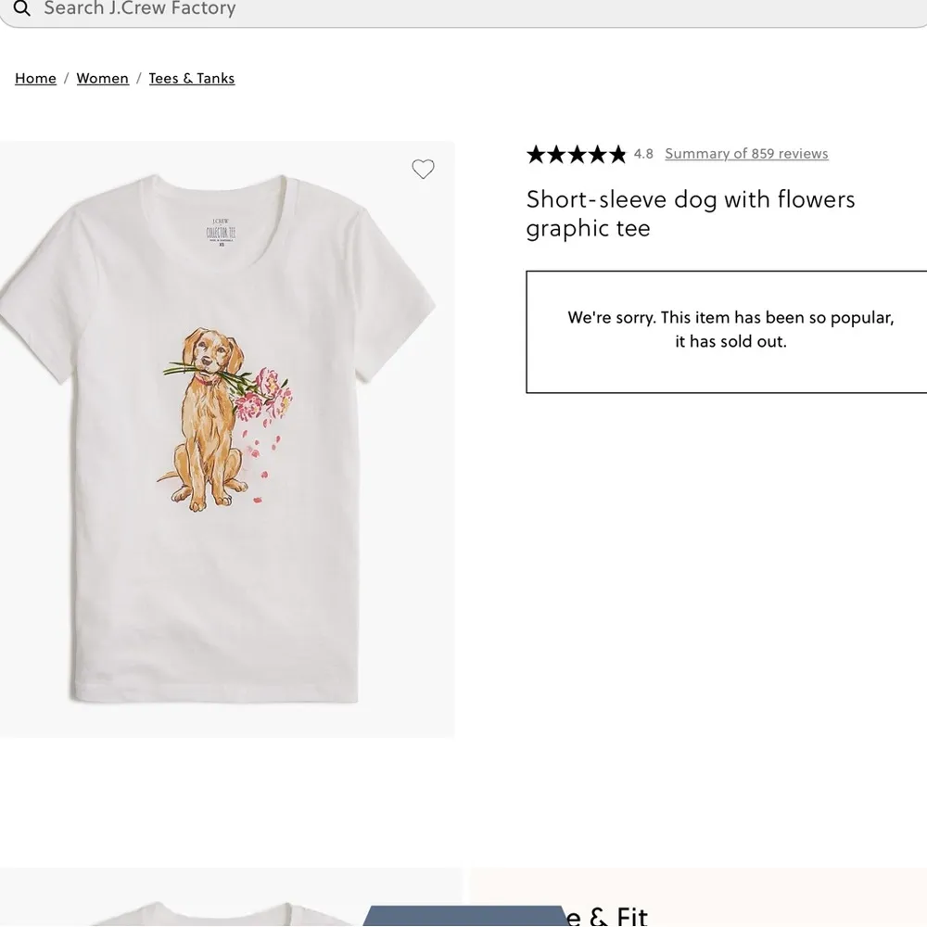Open Tees & Tanks breadcrumb category
The width and height of the screenshot is (927, 927).
192,78
